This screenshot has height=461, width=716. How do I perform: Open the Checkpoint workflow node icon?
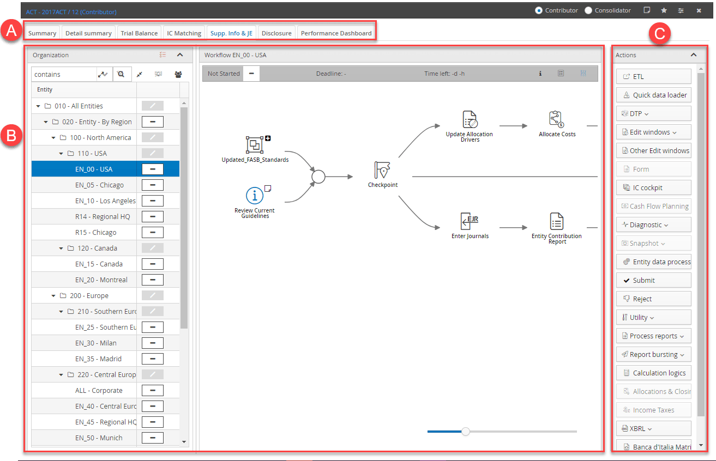(383, 170)
